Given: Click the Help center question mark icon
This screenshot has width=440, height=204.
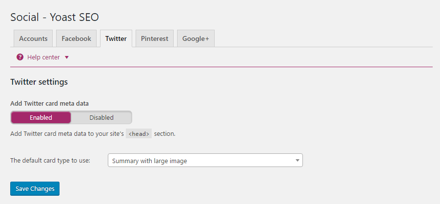Looking at the screenshot, I should pyautogui.click(x=20, y=57).
